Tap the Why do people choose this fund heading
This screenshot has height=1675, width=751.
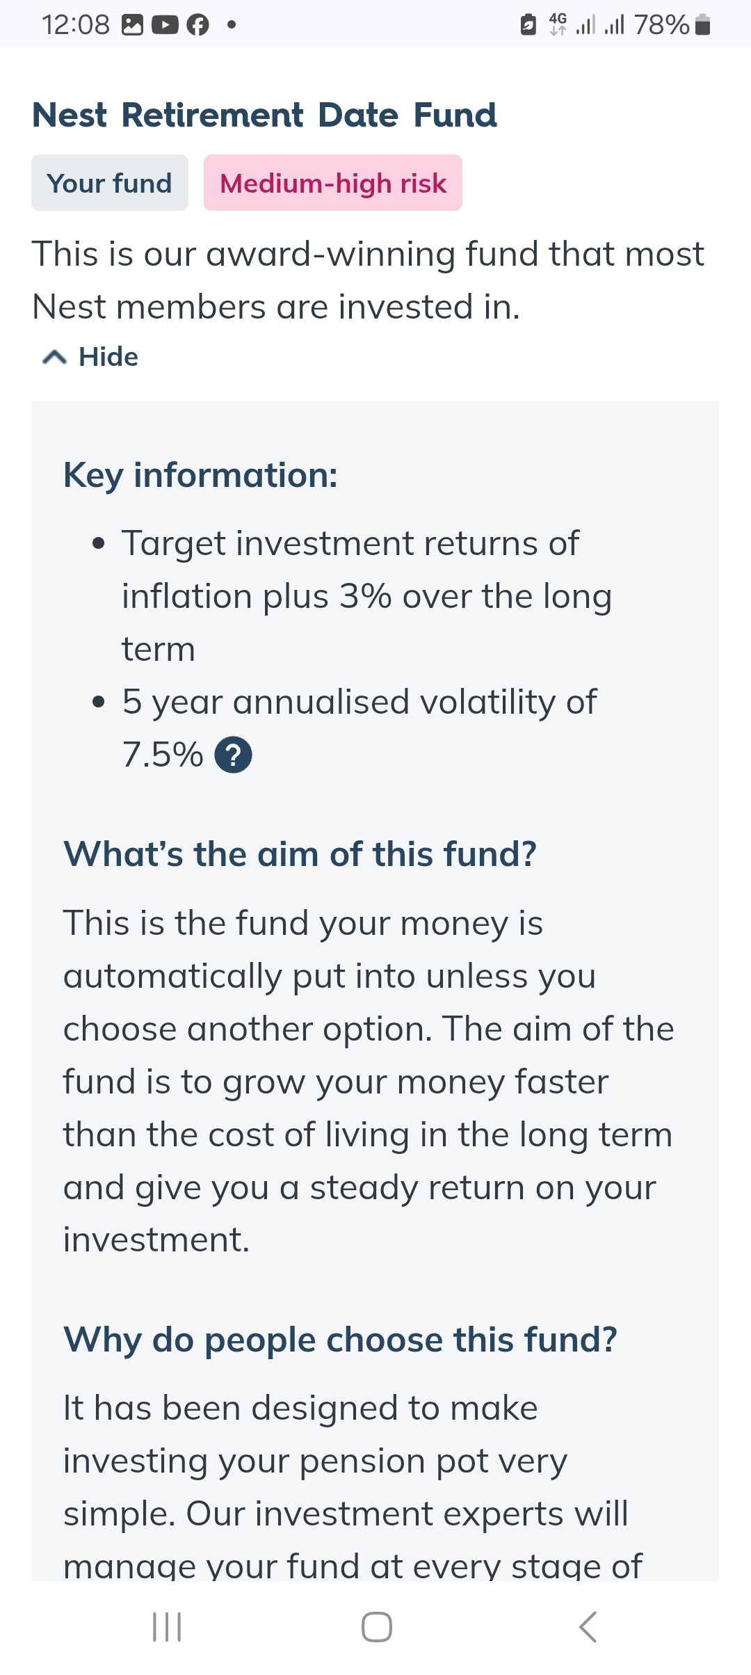340,1339
